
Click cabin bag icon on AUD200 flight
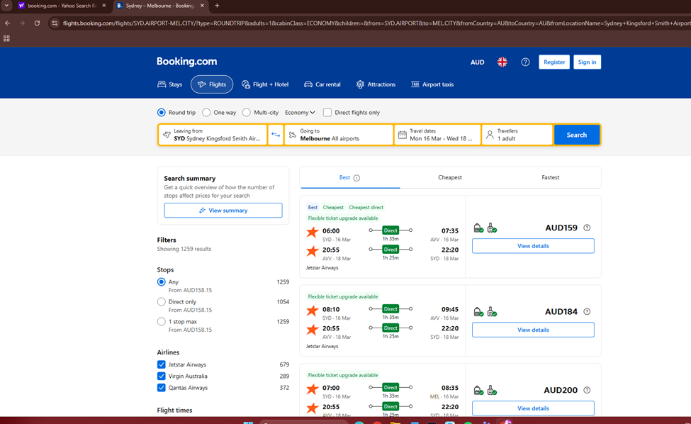[x=478, y=390]
